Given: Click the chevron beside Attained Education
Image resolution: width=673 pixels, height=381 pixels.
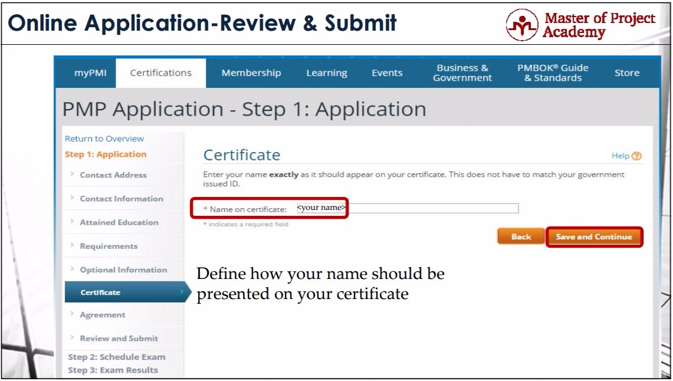Looking at the screenshot, I should [72, 221].
